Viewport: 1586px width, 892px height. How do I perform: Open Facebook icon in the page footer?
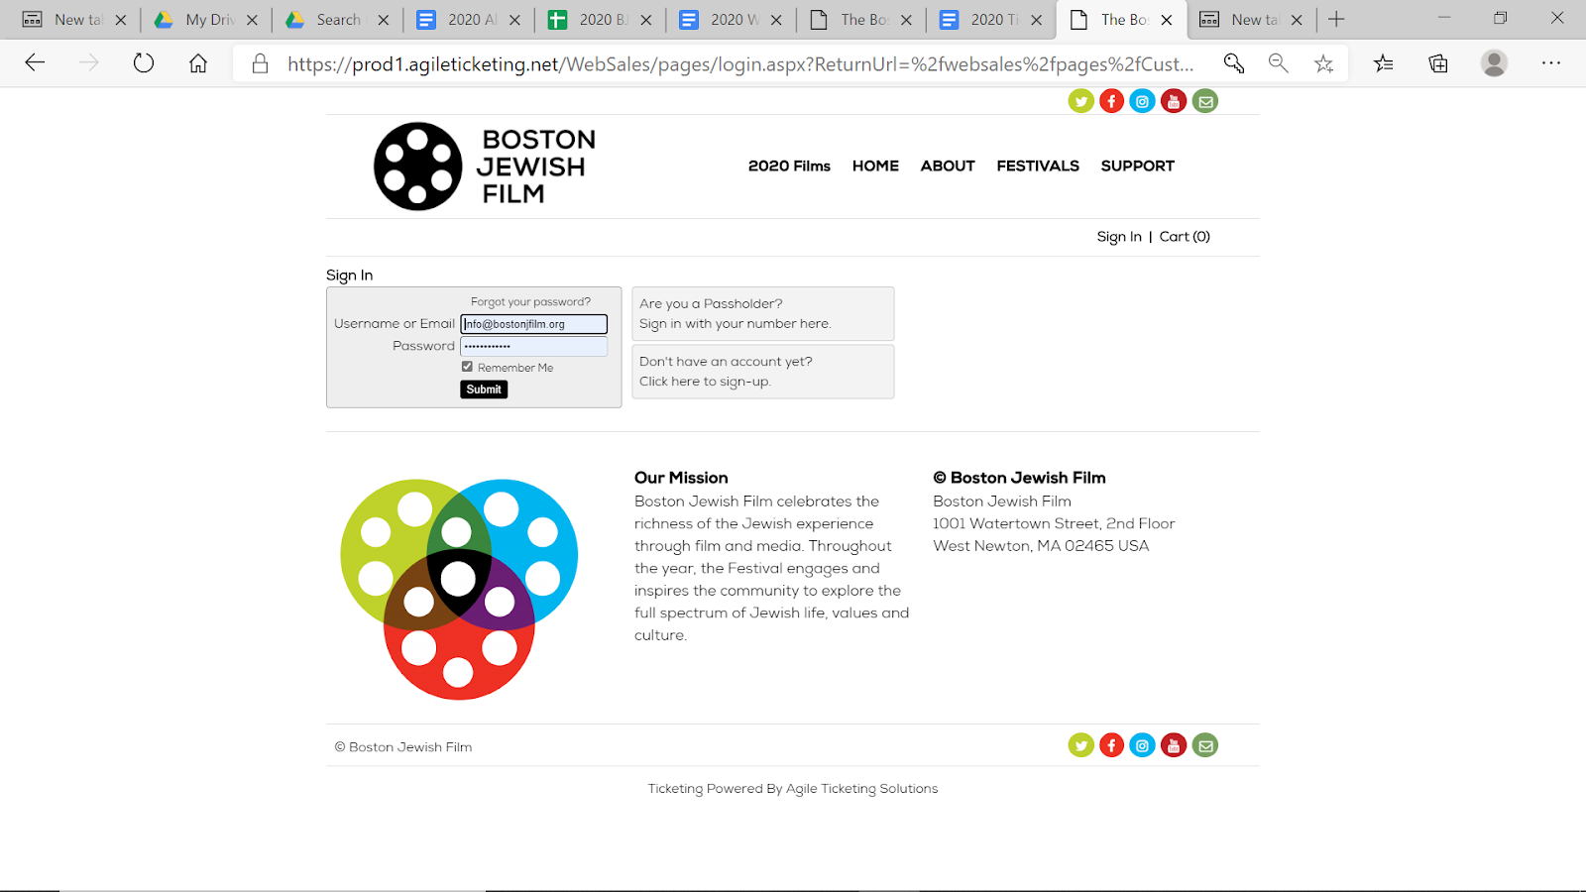1112,745
